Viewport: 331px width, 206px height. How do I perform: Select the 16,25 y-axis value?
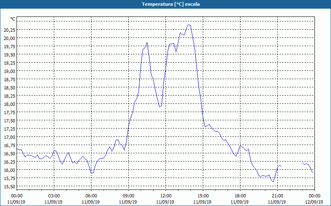pos(10,162)
